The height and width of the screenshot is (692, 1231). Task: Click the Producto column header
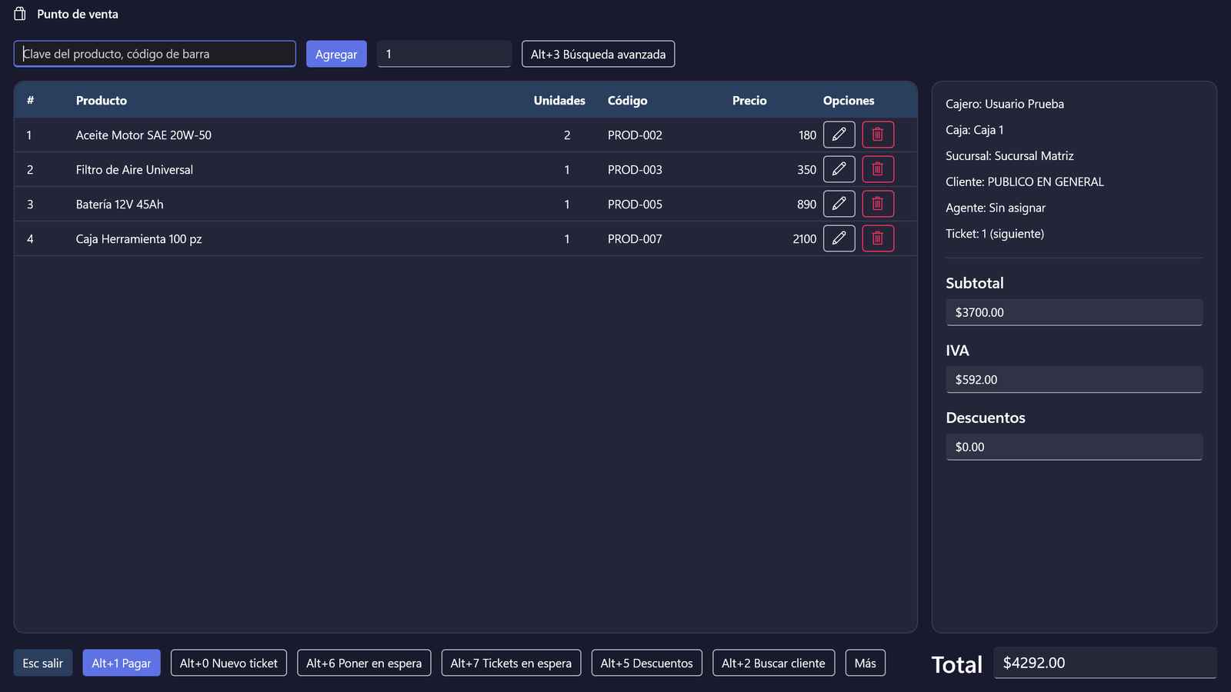click(102, 101)
